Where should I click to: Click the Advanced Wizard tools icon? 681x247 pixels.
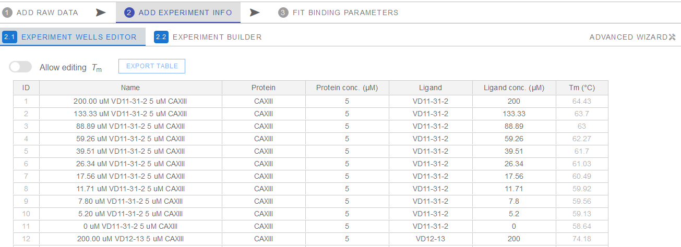(x=672, y=37)
